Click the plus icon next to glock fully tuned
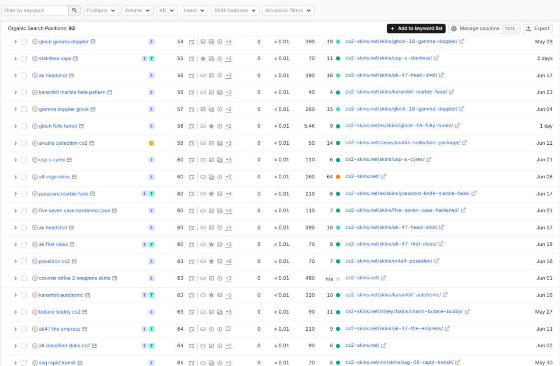This screenshot has width=560, height=366. click(35, 126)
